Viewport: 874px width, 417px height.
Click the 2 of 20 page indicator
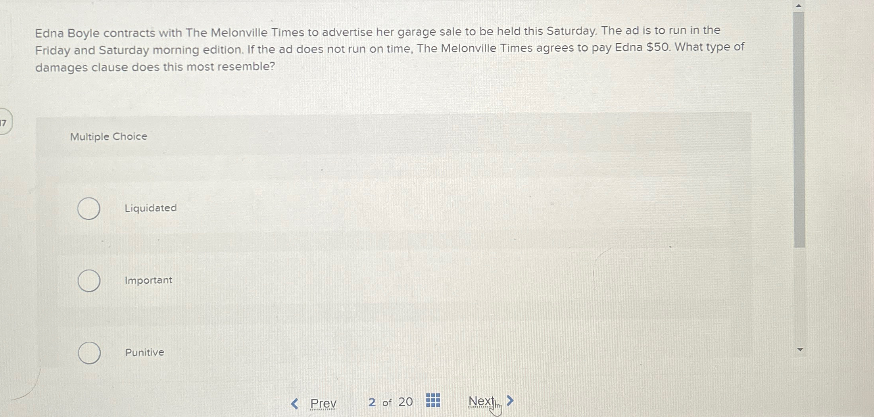[x=390, y=402]
